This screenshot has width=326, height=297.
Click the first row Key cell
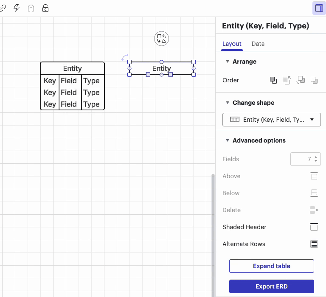tap(50, 81)
